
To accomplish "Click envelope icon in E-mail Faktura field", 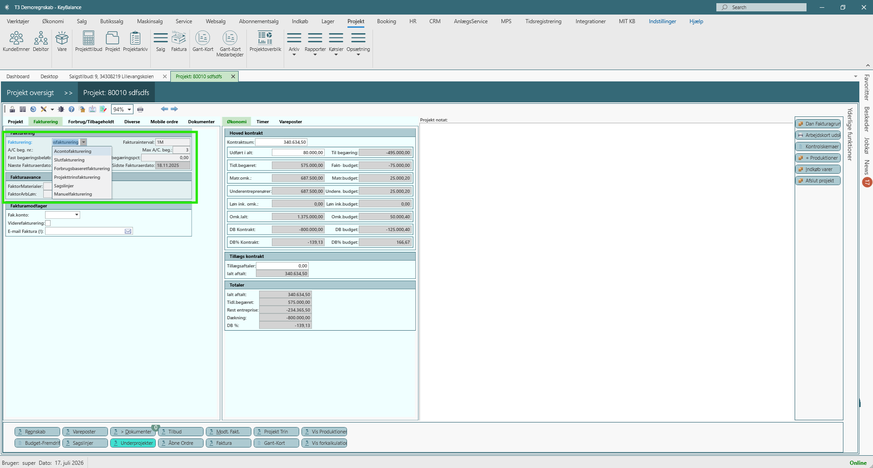I will (128, 231).
